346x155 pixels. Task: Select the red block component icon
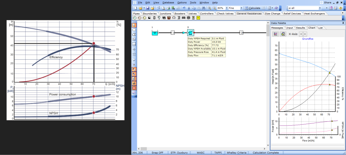pyautogui.click(x=169, y=18)
